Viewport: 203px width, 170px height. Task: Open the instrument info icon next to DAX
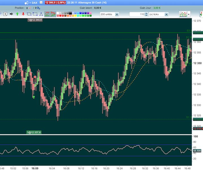[x=41, y=3]
